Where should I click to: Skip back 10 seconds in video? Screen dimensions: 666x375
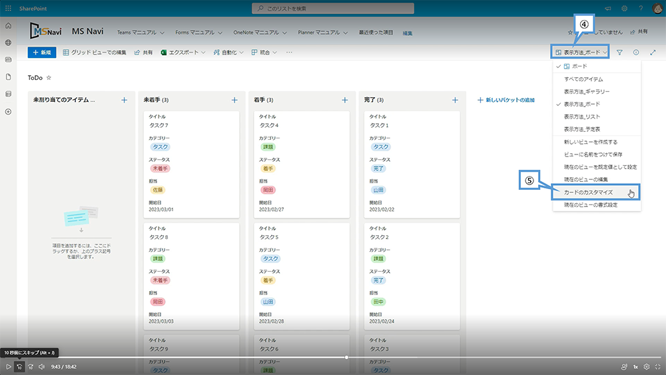19,366
